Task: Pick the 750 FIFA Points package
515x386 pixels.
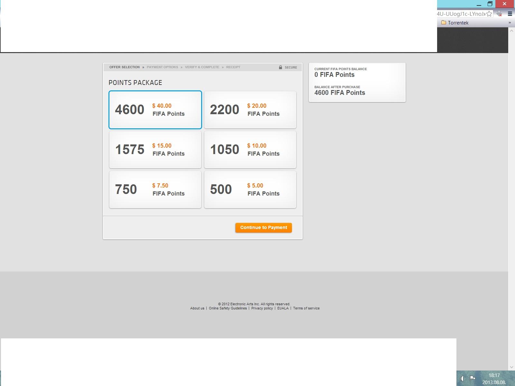Action: [x=155, y=189]
